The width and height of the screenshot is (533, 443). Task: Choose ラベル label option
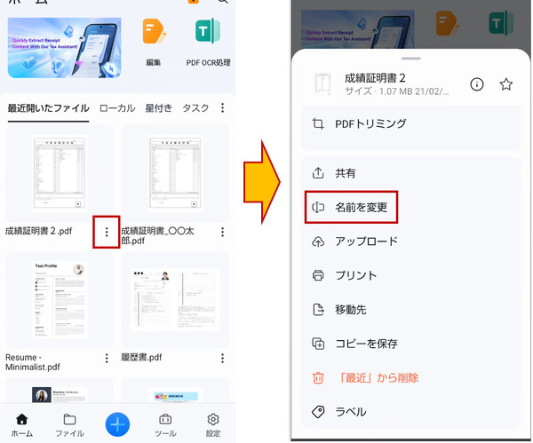411,412
